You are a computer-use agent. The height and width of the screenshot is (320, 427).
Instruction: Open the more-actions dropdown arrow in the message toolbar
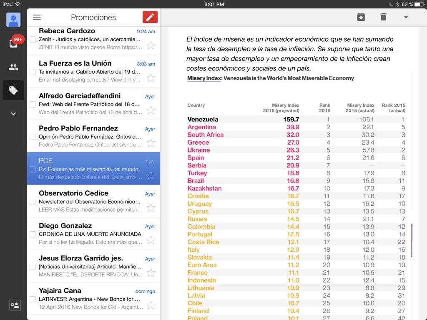coord(406,17)
